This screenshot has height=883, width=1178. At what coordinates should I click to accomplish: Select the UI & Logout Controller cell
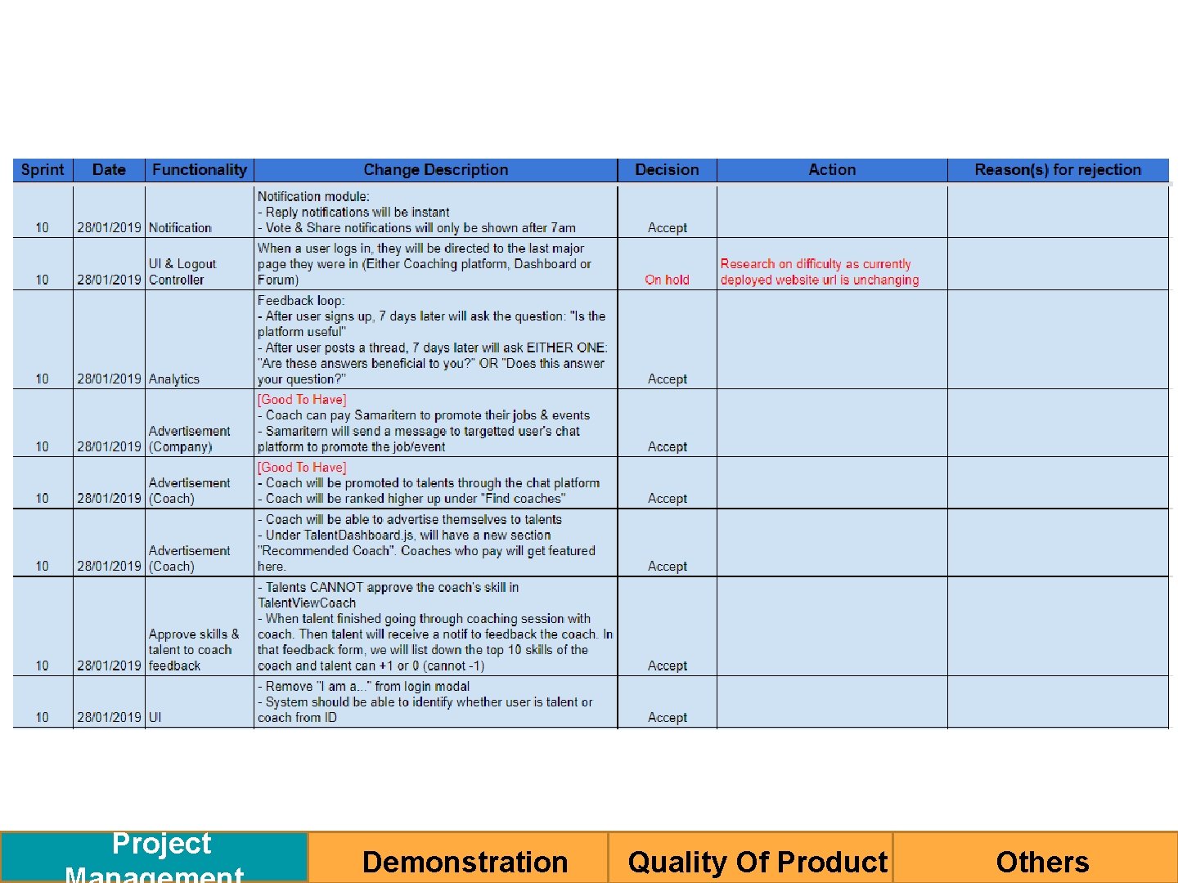(200, 264)
